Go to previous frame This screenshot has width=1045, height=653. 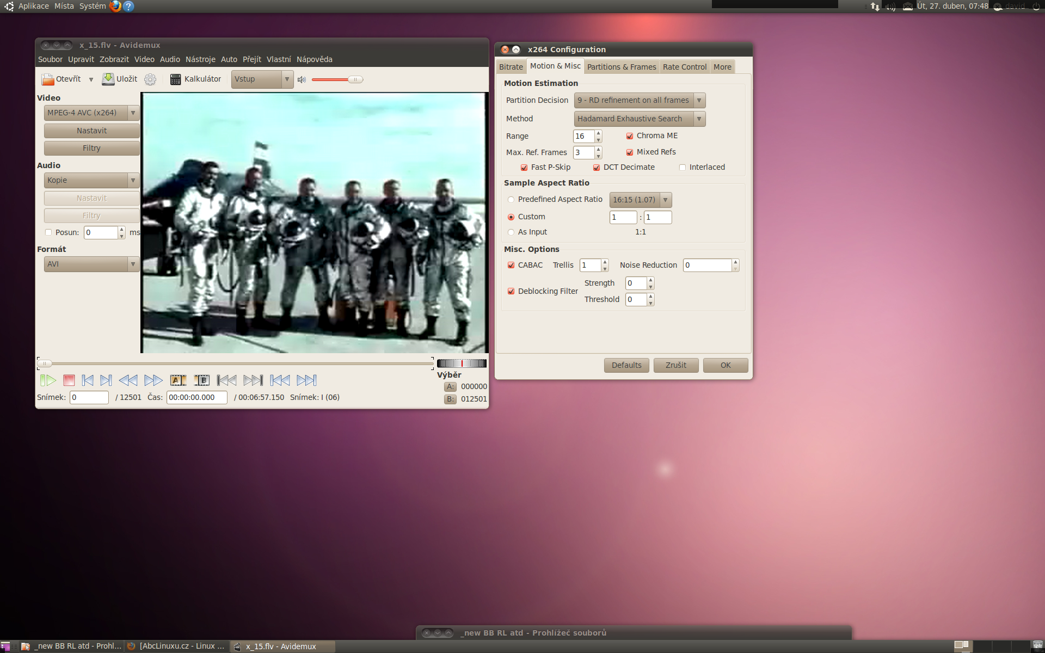coord(87,380)
